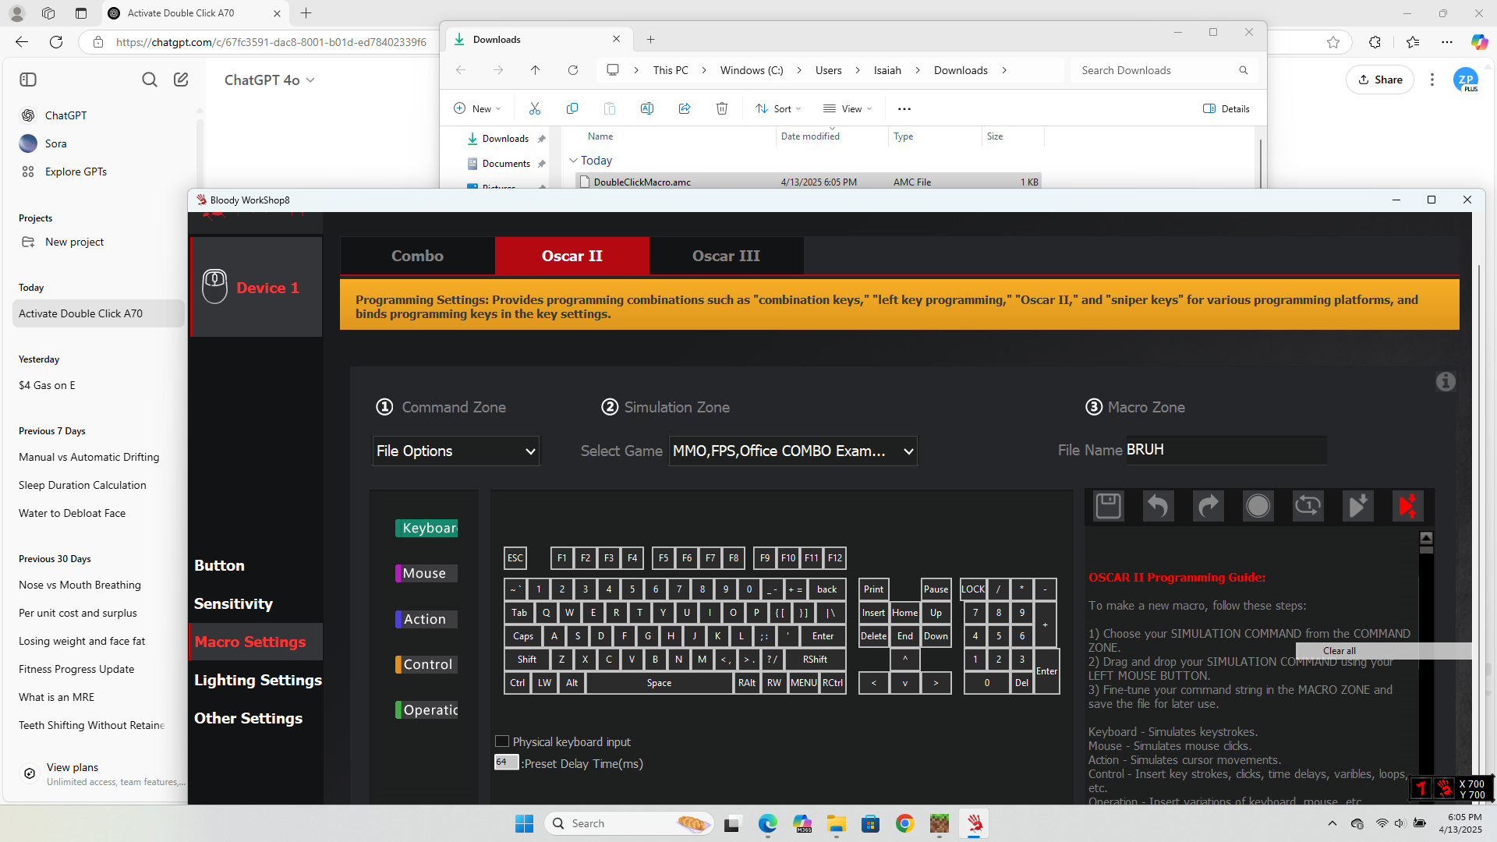Click the undo arrow in Macro Zone

coord(1158,506)
